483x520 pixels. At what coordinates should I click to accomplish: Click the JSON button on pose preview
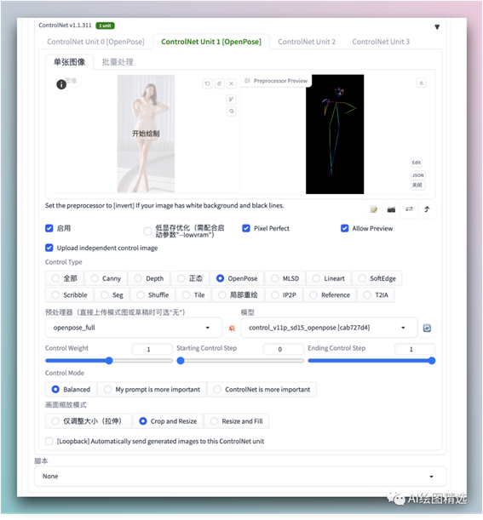(x=418, y=175)
